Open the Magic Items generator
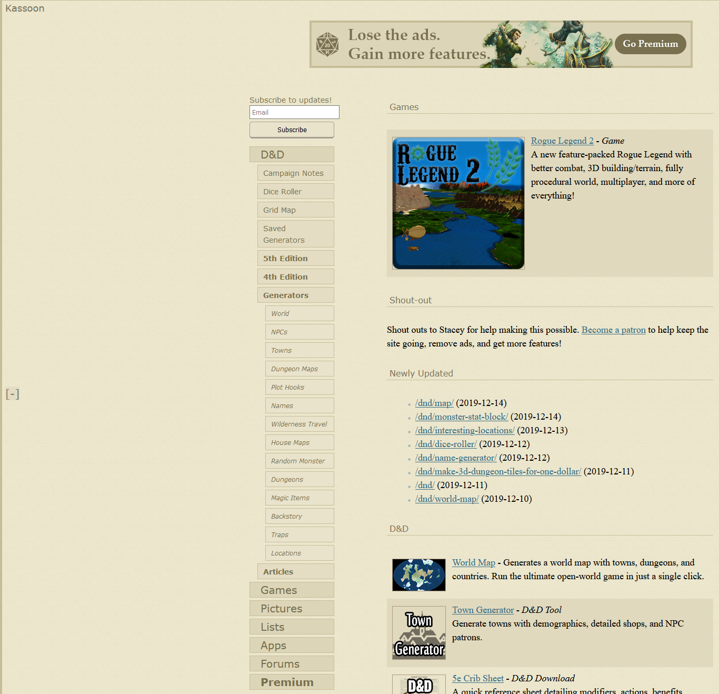This screenshot has height=694, width=719. coord(299,498)
